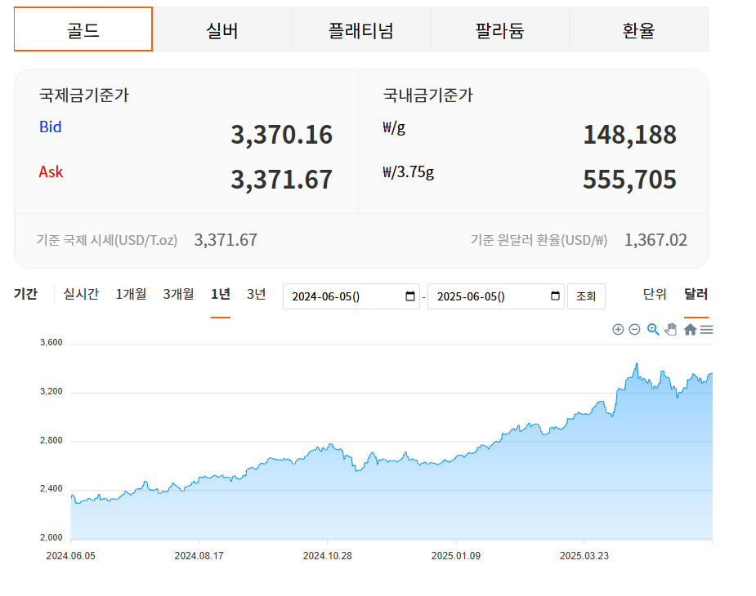Screen dimensions: 756x596
Task: Click the 단위 label
Action: [655, 294]
